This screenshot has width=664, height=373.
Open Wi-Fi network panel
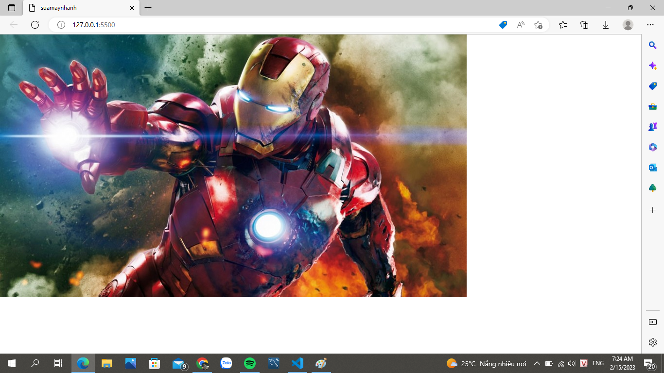[x=561, y=363]
